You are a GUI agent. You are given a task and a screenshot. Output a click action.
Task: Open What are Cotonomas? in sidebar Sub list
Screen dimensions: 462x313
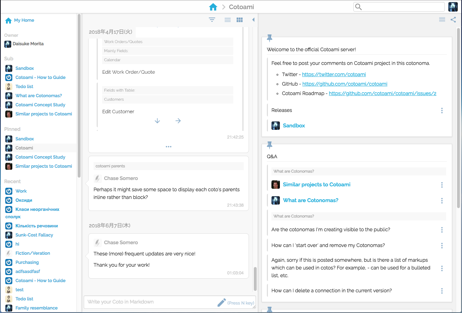tap(39, 95)
